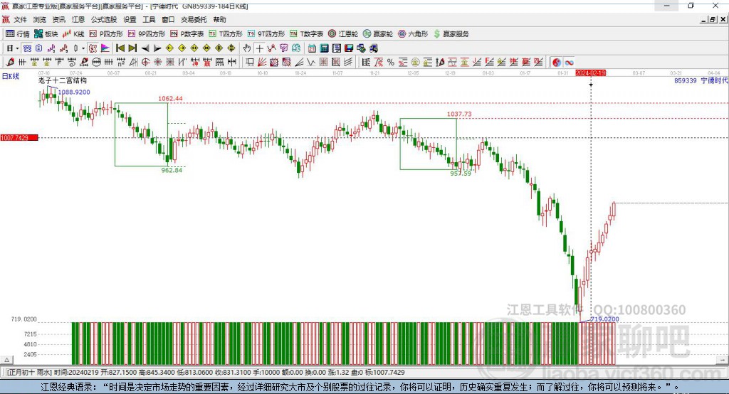Click the infinity loop icon
Image resolution: width=729 pixels, height=394 pixels.
pyautogui.click(x=569, y=63)
